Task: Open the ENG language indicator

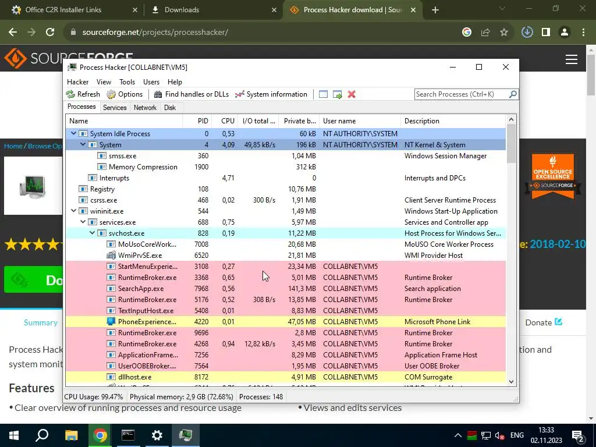Action: tap(517, 435)
